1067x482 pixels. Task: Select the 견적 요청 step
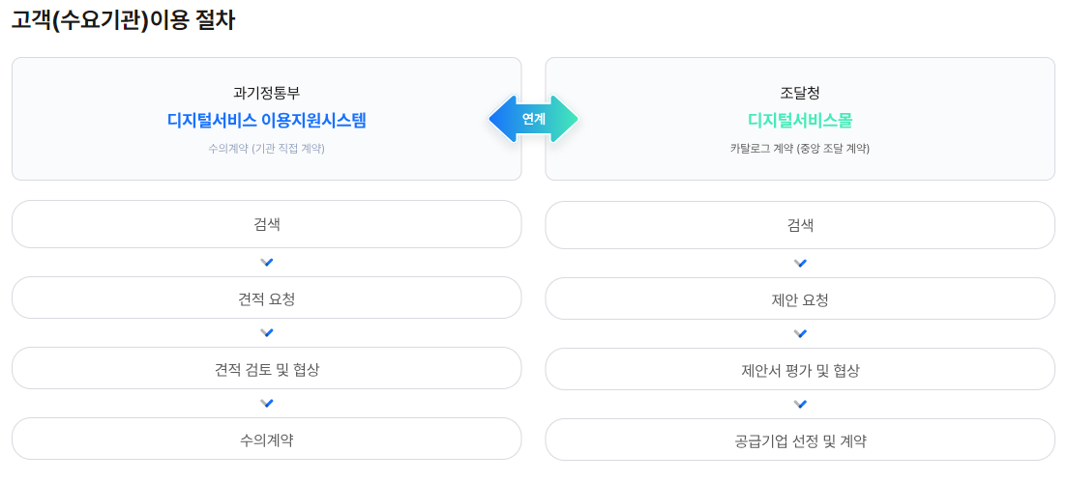(267, 298)
